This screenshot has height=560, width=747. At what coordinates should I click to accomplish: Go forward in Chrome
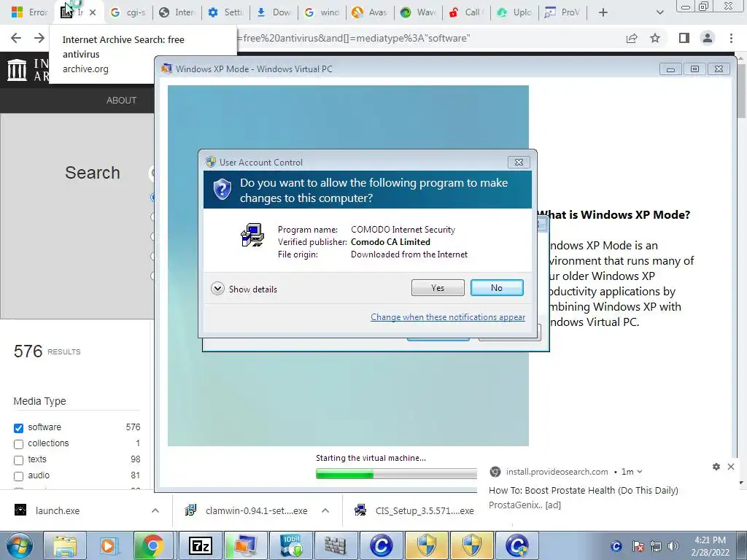click(x=39, y=38)
